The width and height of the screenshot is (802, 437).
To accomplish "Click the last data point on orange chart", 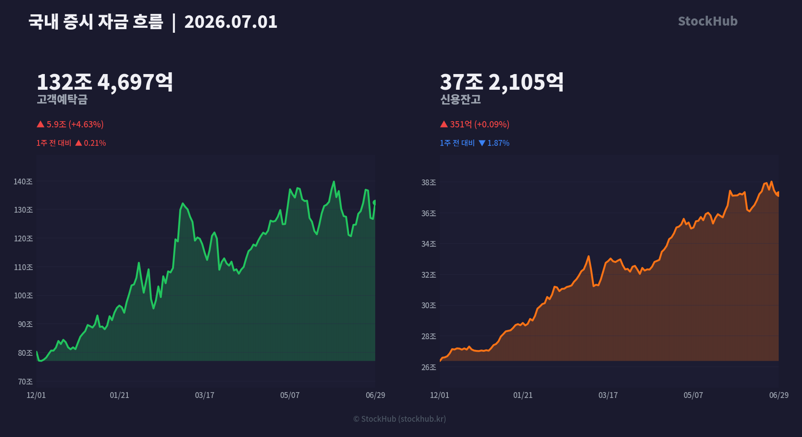I will pos(778,194).
